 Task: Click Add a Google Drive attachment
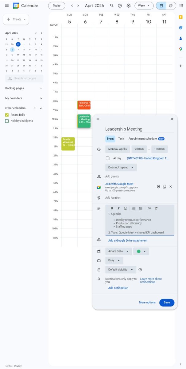pos(128,240)
